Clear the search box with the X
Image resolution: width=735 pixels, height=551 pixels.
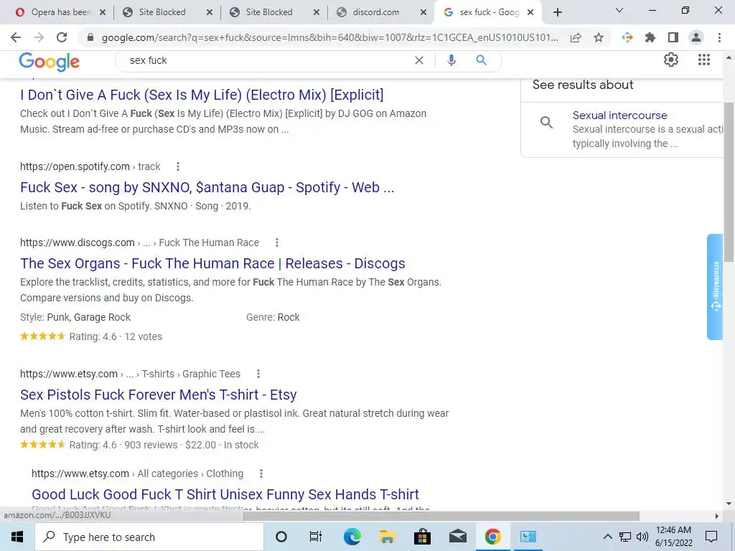[x=419, y=60]
